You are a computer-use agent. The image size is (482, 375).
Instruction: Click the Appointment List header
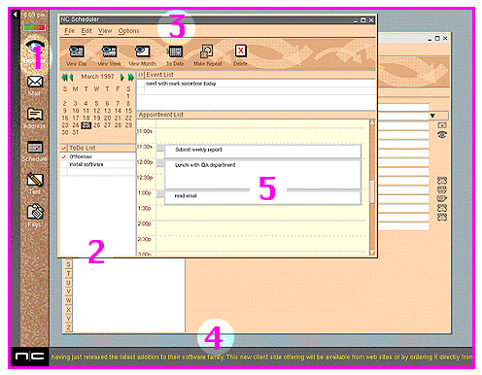pos(256,115)
